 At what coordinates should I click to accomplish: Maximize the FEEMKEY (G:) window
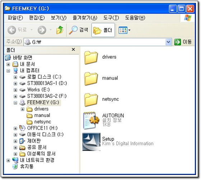pyautogui.click(x=181, y=9)
